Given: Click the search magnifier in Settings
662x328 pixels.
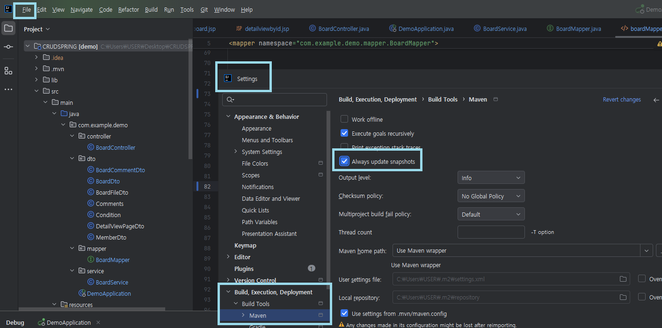Looking at the screenshot, I should point(230,100).
